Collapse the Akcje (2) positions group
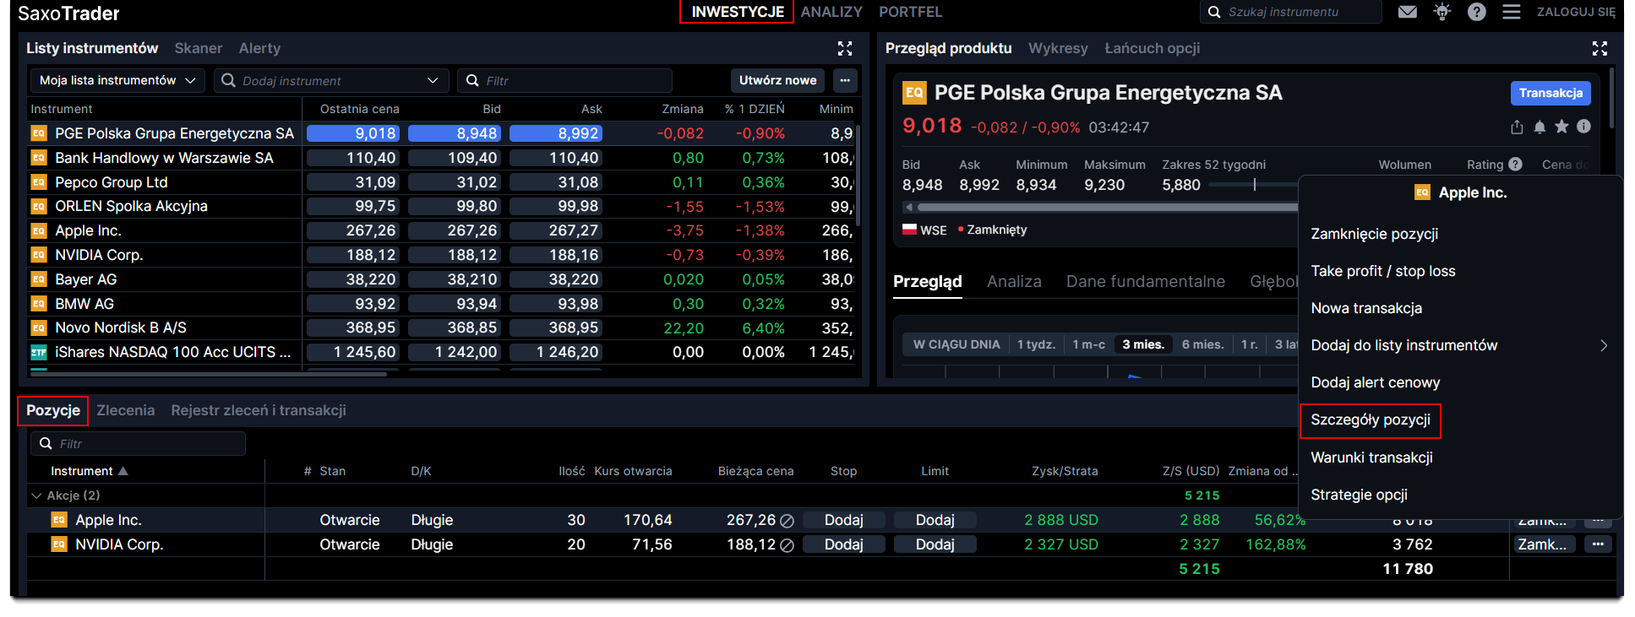 (x=36, y=495)
